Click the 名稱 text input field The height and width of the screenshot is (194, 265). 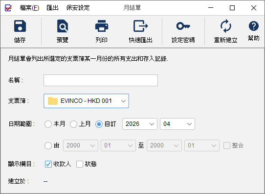[x=101, y=80]
